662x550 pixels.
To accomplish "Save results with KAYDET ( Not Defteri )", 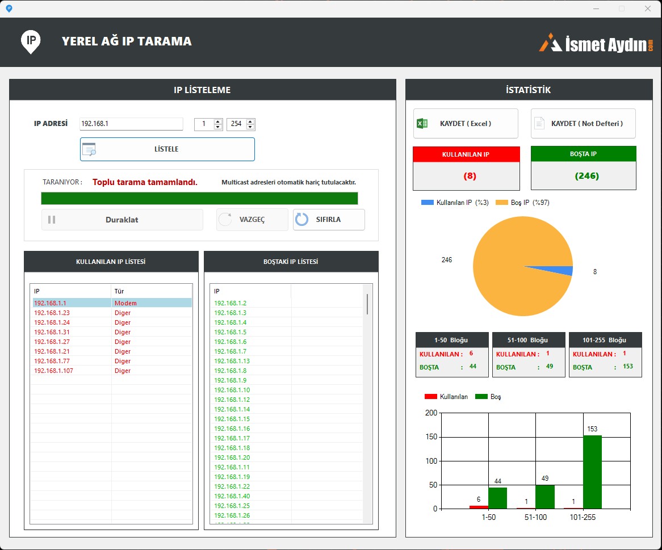I will click(x=583, y=124).
